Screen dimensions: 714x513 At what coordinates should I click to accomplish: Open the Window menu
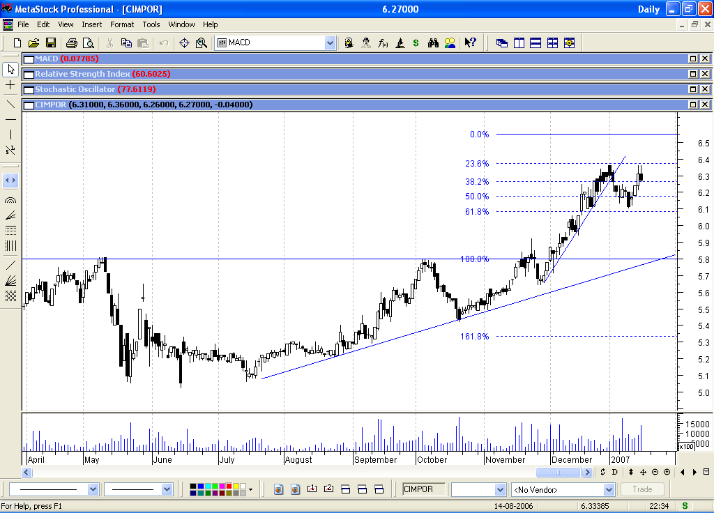181,24
